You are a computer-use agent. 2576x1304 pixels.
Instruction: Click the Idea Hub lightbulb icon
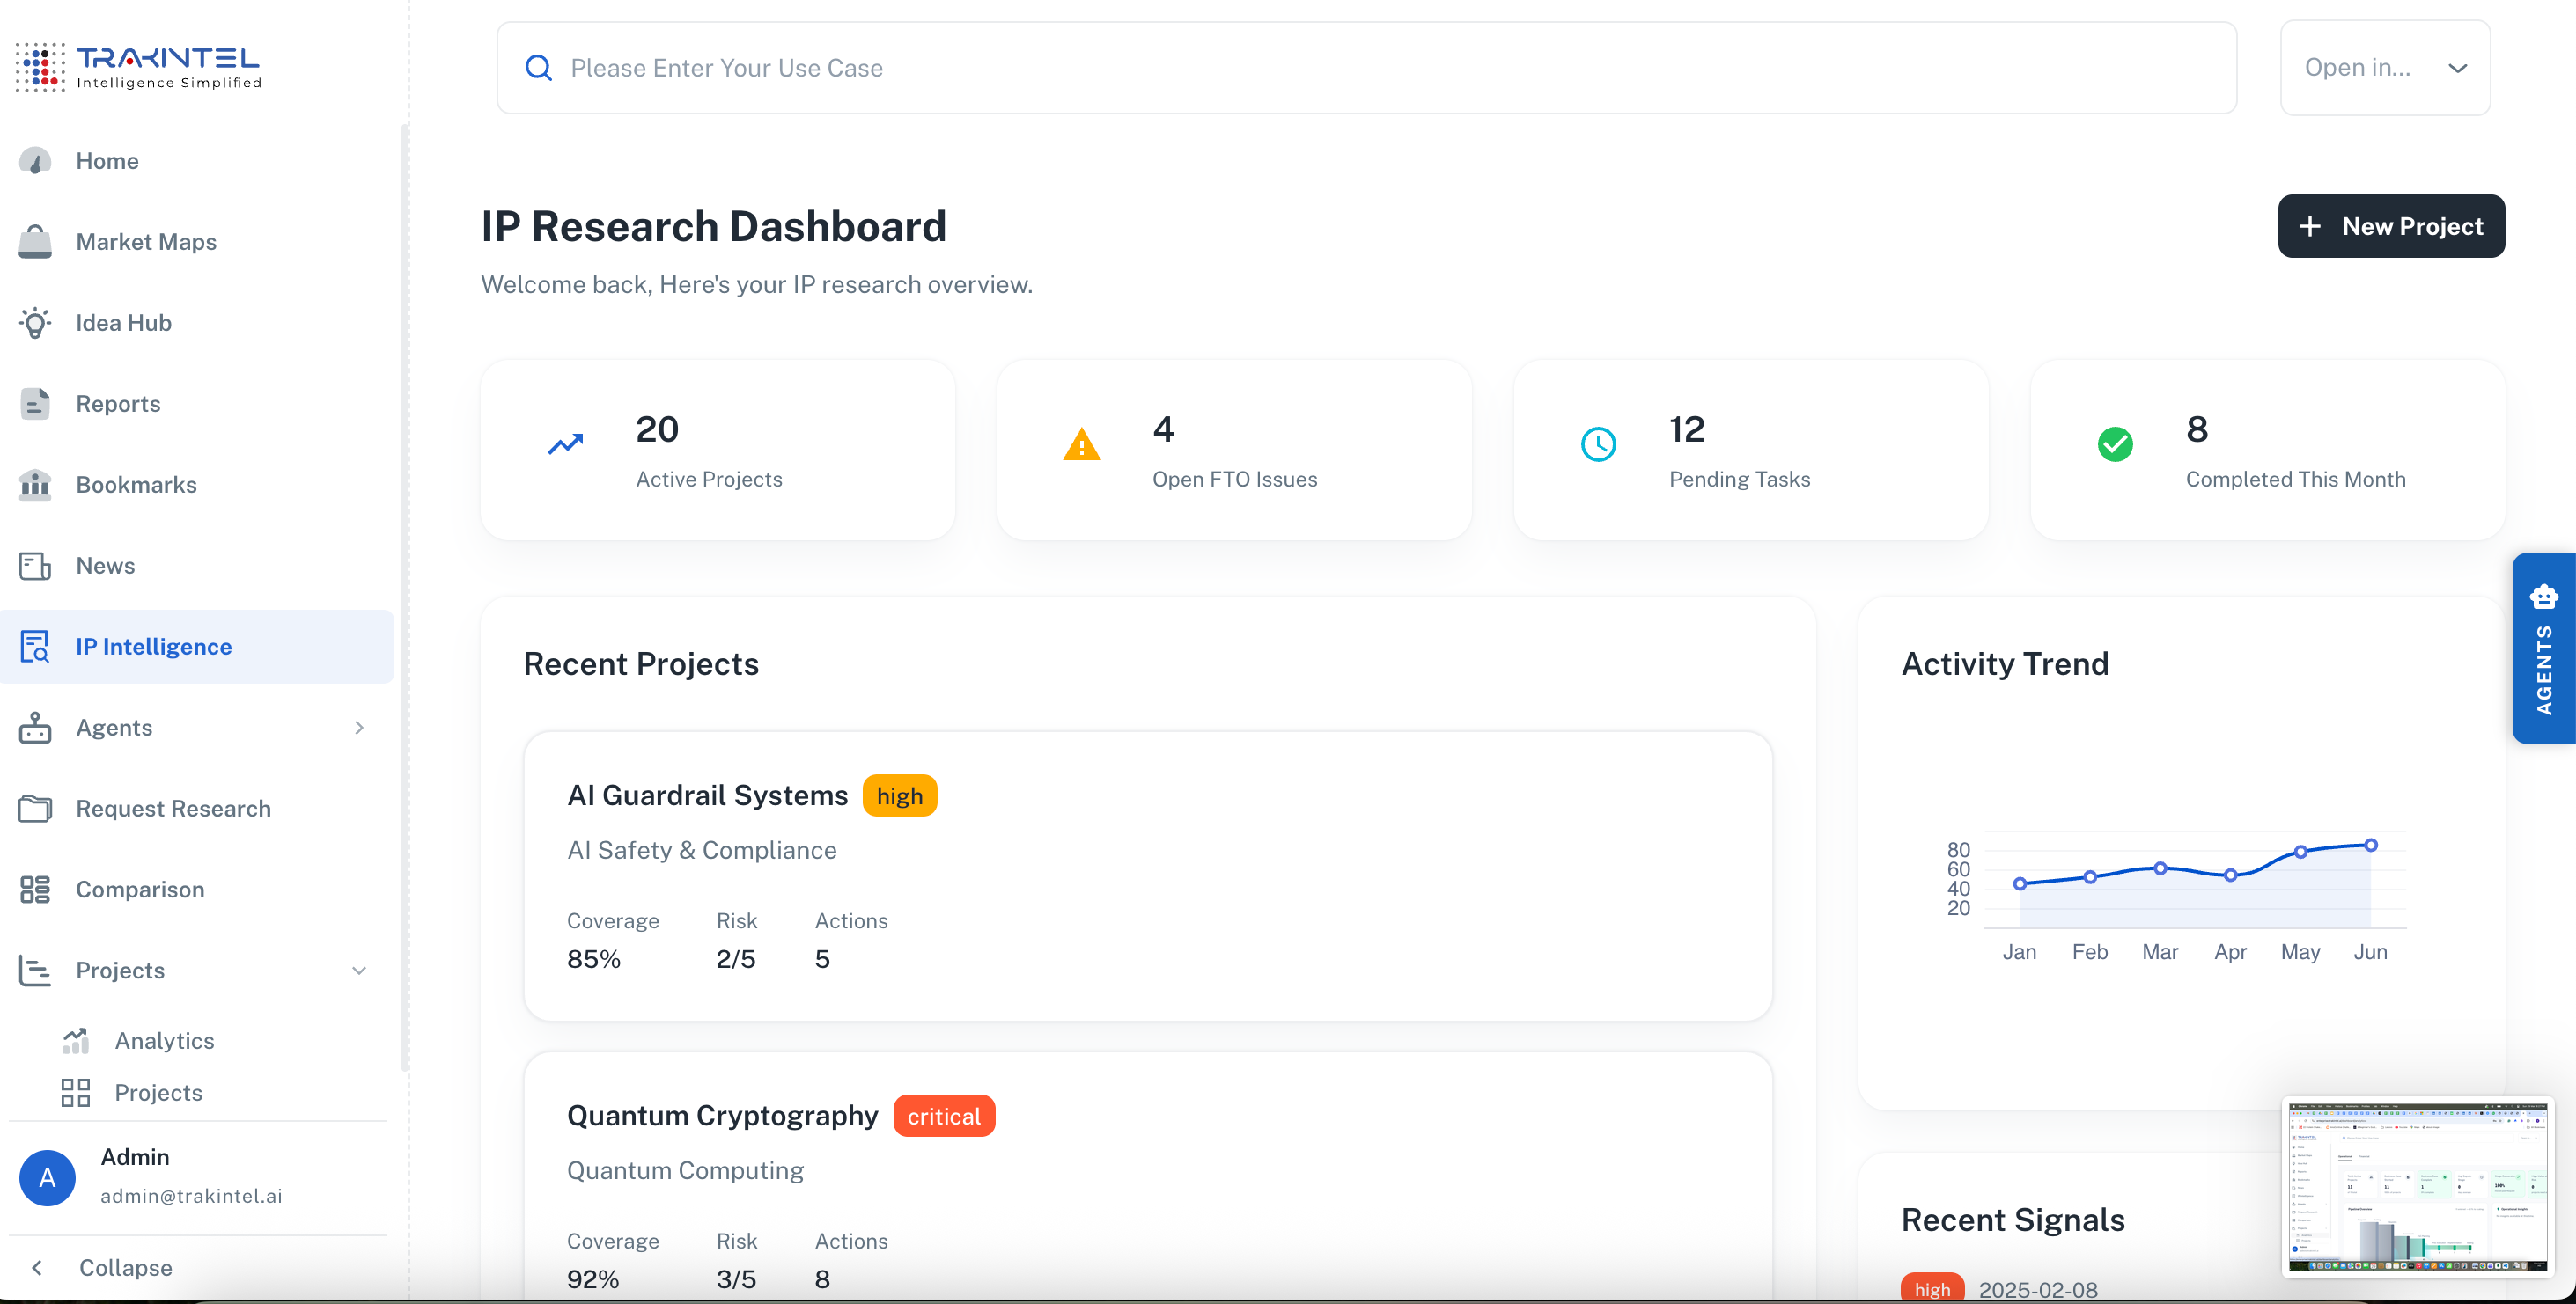(35, 322)
